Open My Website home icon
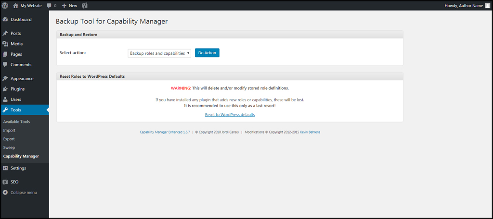 coord(15,6)
